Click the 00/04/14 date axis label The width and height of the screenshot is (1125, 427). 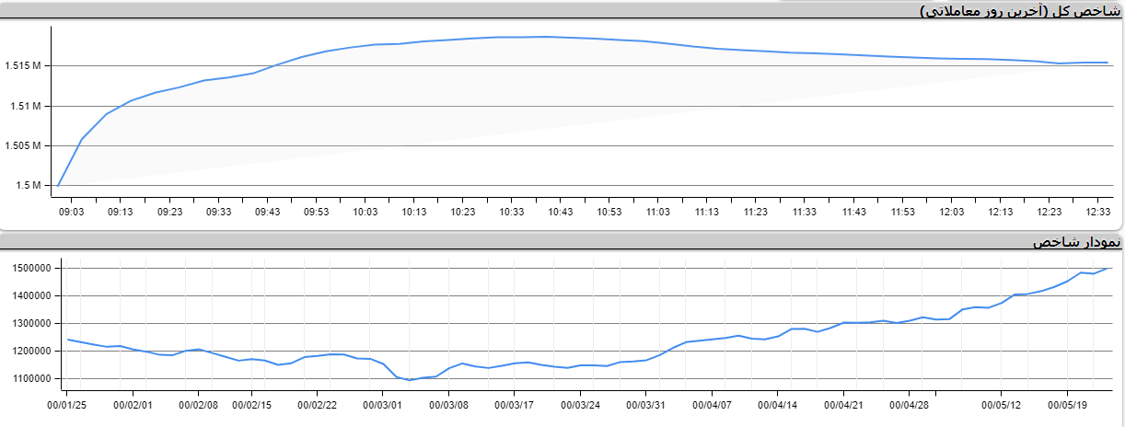pos(778,404)
